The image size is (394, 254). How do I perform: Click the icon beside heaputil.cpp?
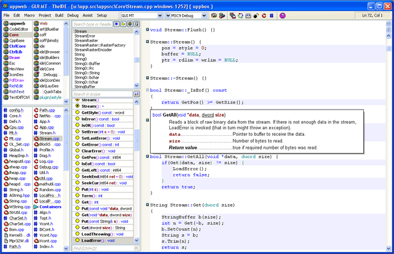pos(6,161)
